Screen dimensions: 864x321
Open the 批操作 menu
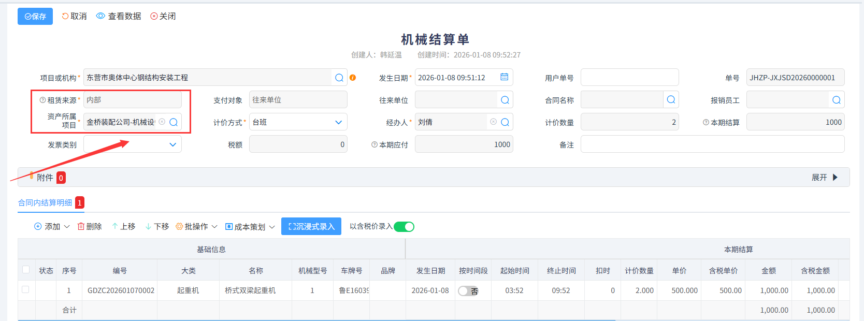tap(197, 226)
